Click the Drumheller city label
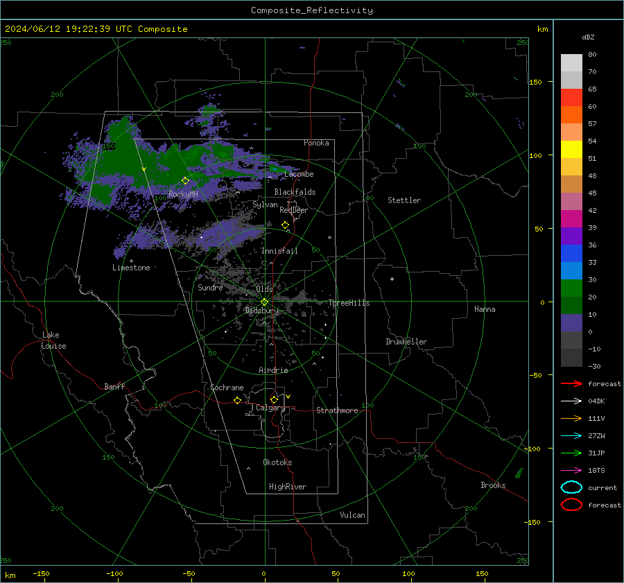The image size is (624, 583). [x=406, y=342]
